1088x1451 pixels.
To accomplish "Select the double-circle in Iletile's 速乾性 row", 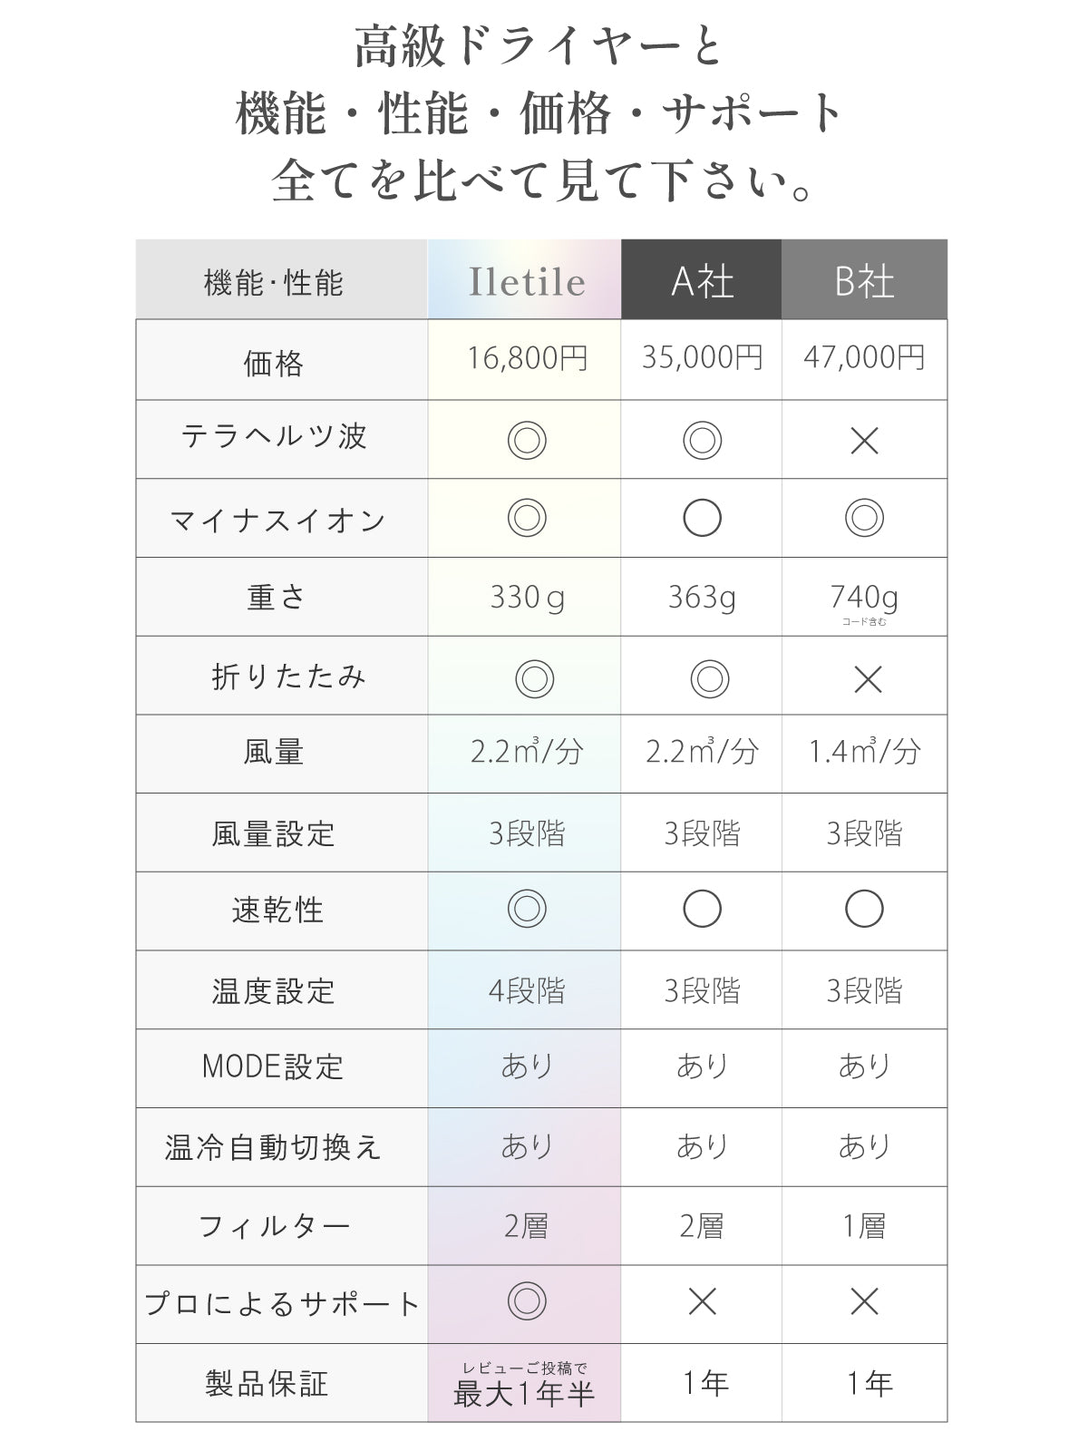I will coord(526,909).
